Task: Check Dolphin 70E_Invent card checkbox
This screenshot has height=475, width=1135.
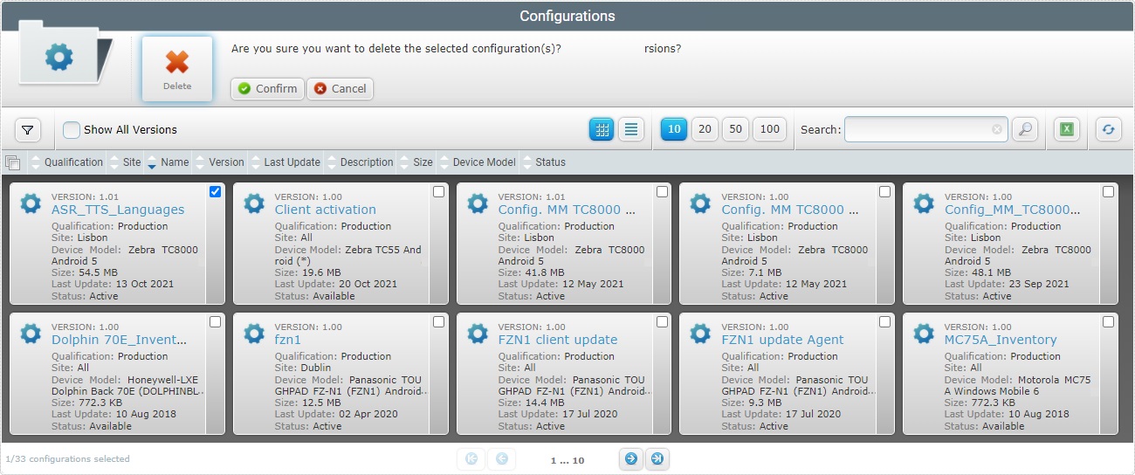Action: click(216, 322)
